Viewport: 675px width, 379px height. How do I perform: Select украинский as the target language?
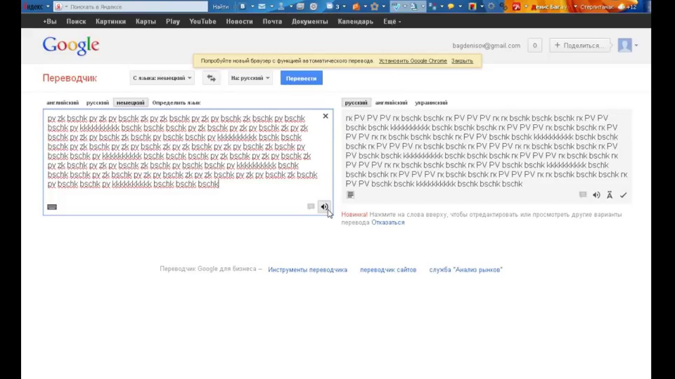point(431,103)
